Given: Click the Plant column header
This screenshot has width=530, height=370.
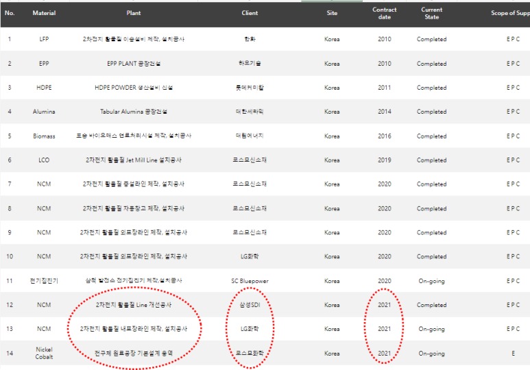Looking at the screenshot, I should [x=134, y=13].
